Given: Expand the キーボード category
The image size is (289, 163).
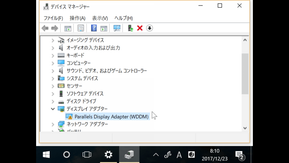Looking at the screenshot, I should [x=53, y=56].
